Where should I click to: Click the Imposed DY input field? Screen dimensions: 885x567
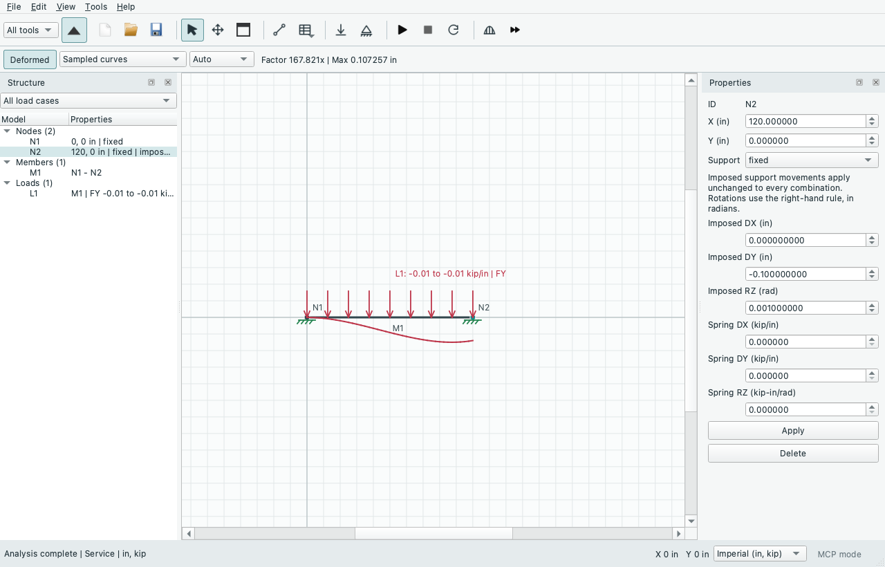(x=805, y=275)
